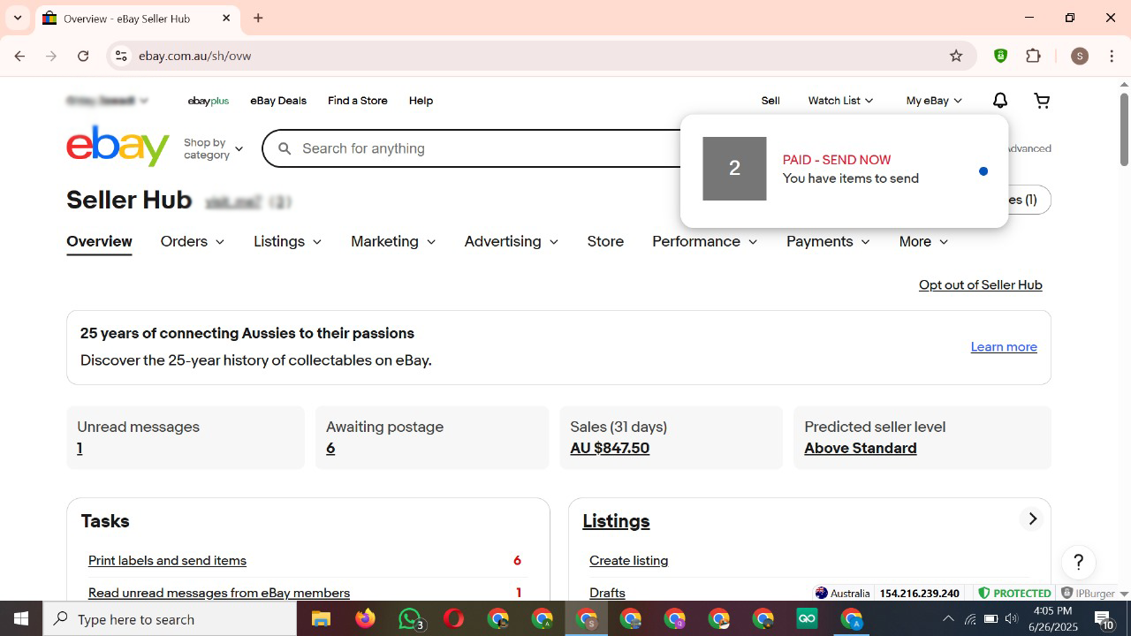Open the Drafts link
Image resolution: width=1131 pixels, height=636 pixels.
pyautogui.click(x=607, y=593)
